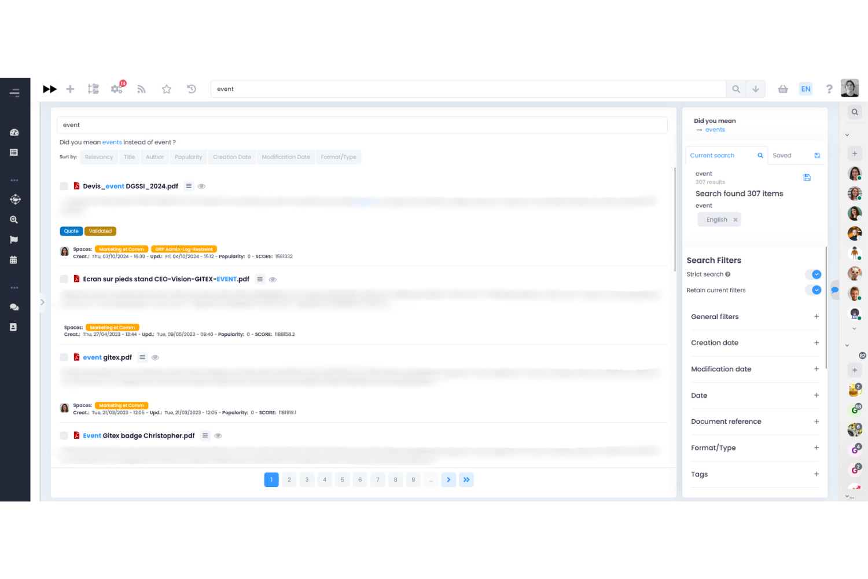The height and width of the screenshot is (579, 868).
Task: Go to next results page arrow
Action: [x=448, y=479]
